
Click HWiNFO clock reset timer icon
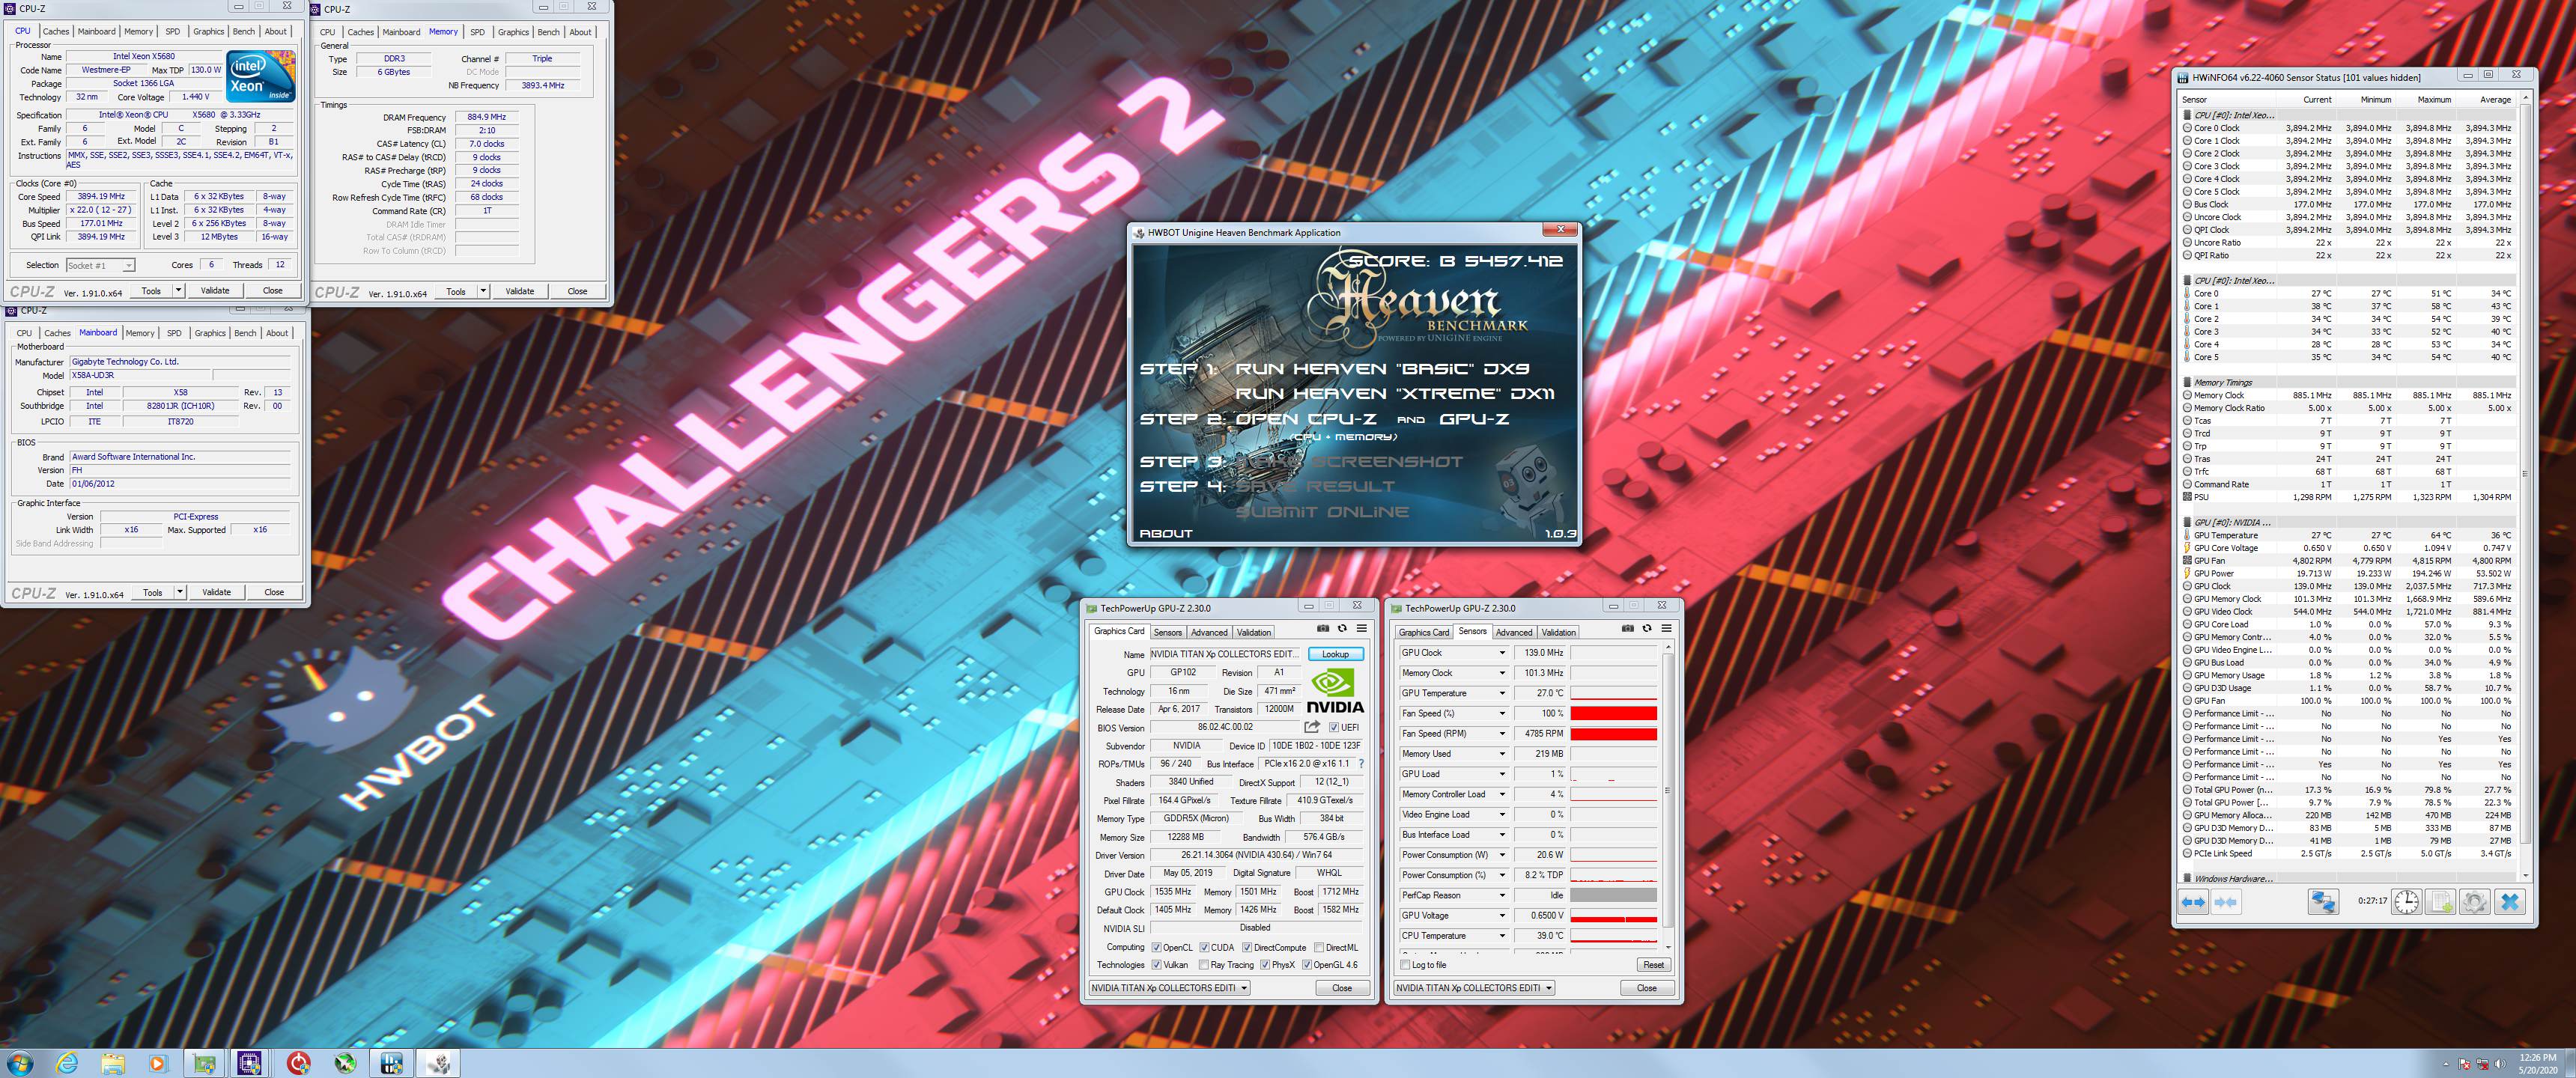2406,902
